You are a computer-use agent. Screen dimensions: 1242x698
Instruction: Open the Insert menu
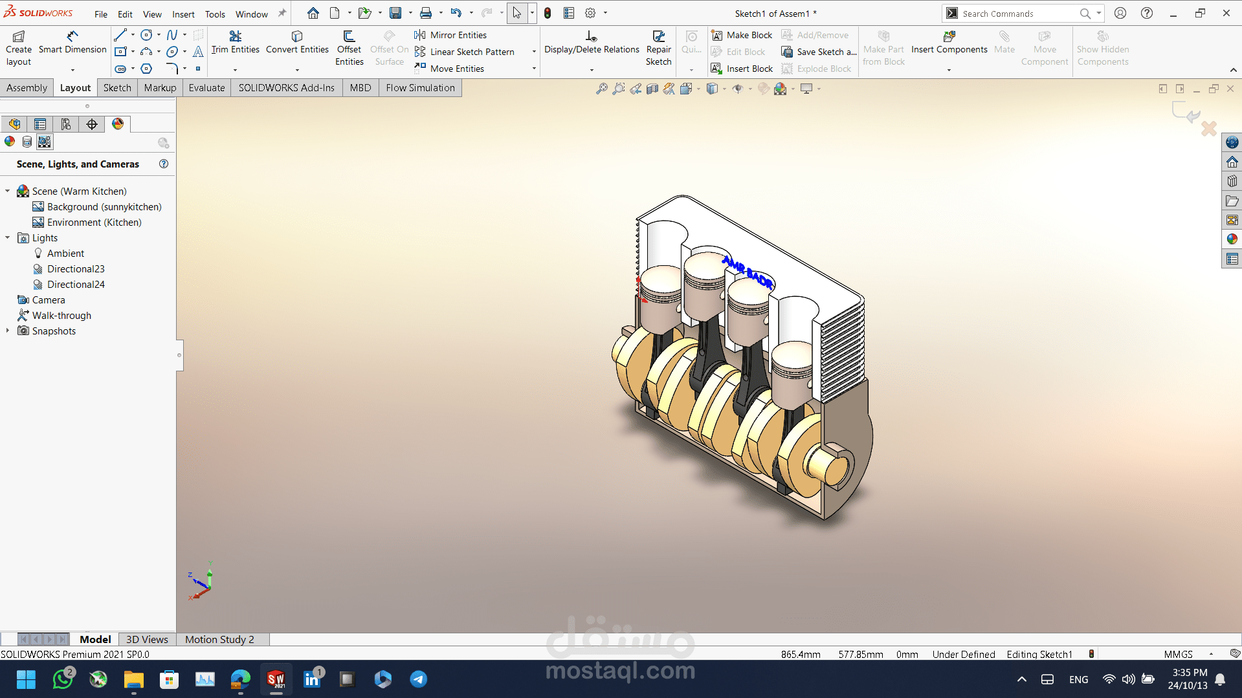point(183,14)
